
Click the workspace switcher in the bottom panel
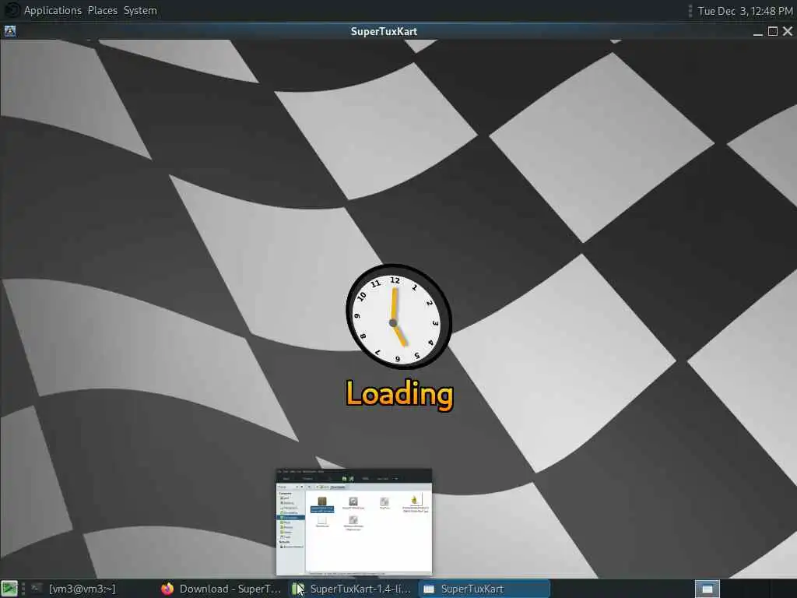point(707,589)
